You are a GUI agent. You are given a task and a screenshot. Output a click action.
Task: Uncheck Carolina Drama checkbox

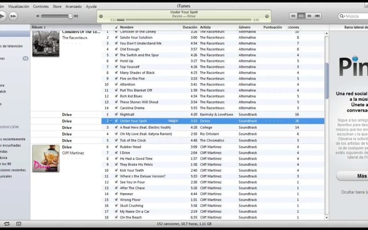116,108
